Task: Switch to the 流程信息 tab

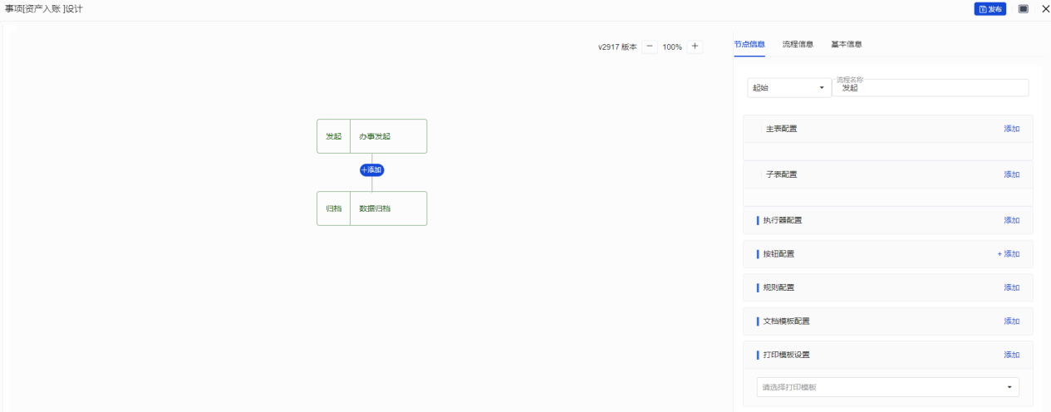Action: click(x=798, y=44)
